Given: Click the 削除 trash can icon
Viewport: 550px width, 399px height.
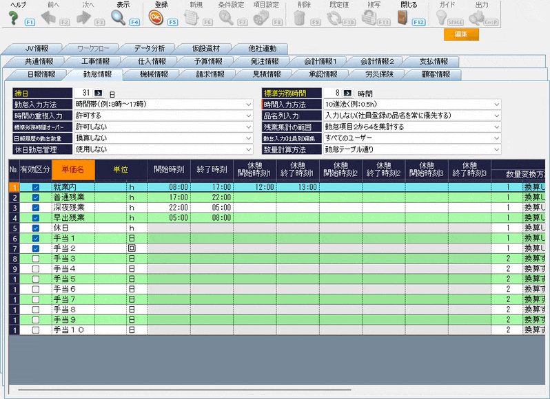Looking at the screenshot, I should pyautogui.click(x=298, y=17).
